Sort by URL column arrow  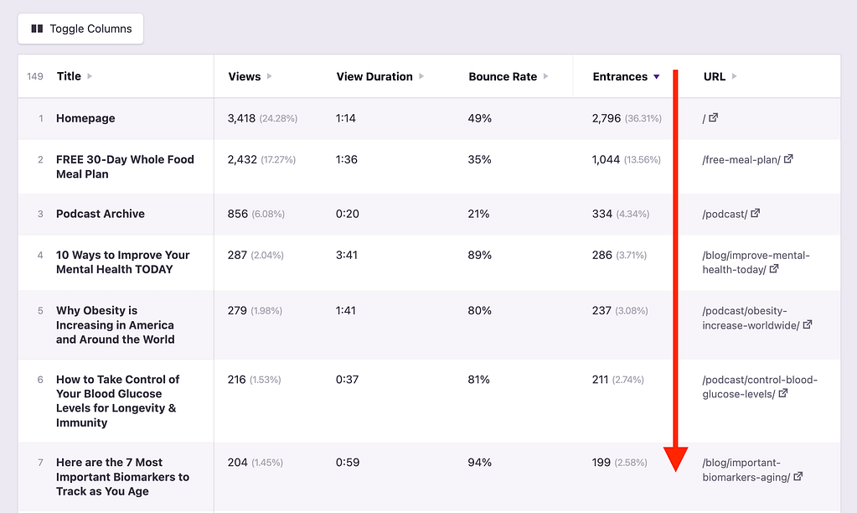click(x=735, y=76)
